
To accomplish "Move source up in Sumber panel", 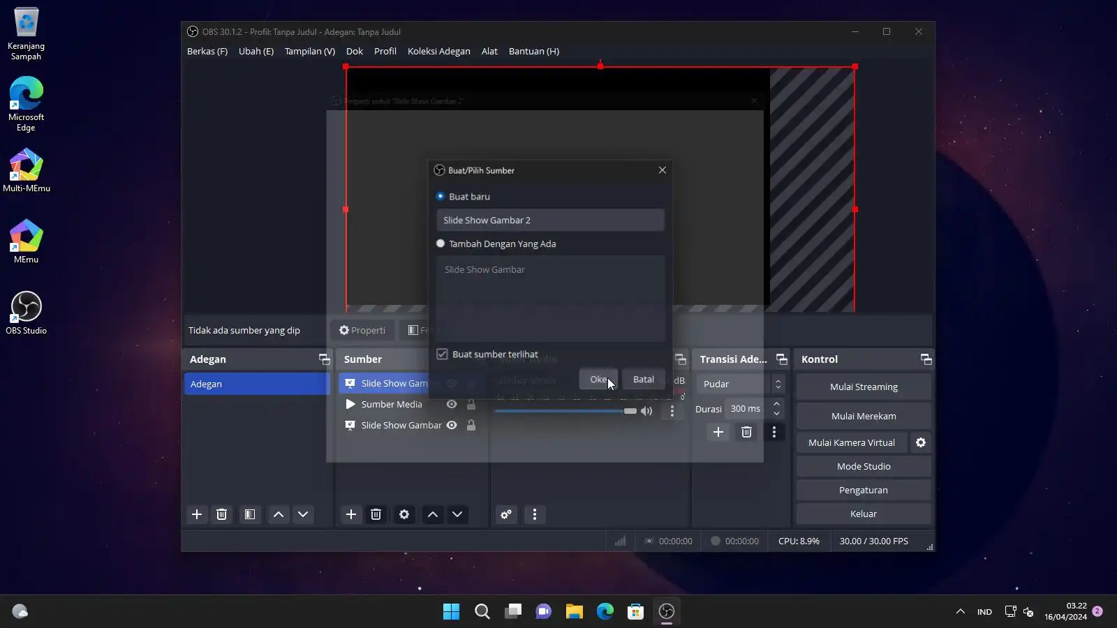I will [433, 514].
